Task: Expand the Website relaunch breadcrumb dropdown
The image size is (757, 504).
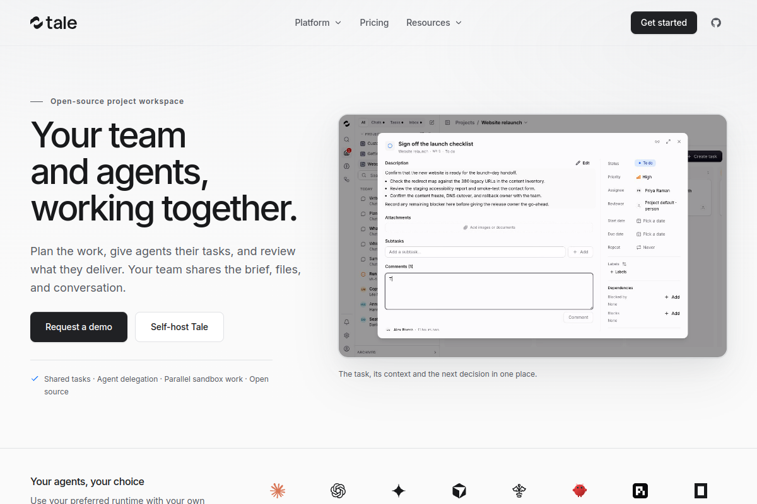Action: (505, 122)
